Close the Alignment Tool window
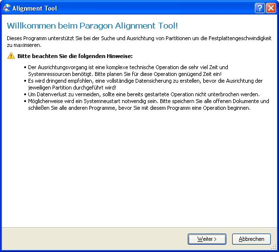Image resolution: width=279 pixels, height=252 pixels. click(x=271, y=8)
